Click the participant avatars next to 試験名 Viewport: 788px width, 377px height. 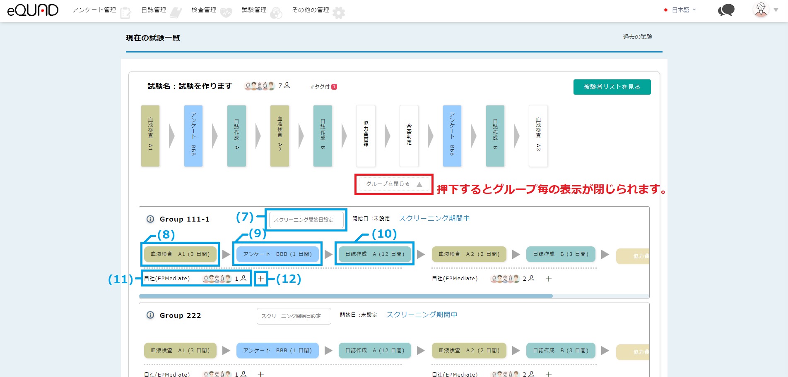(x=259, y=86)
